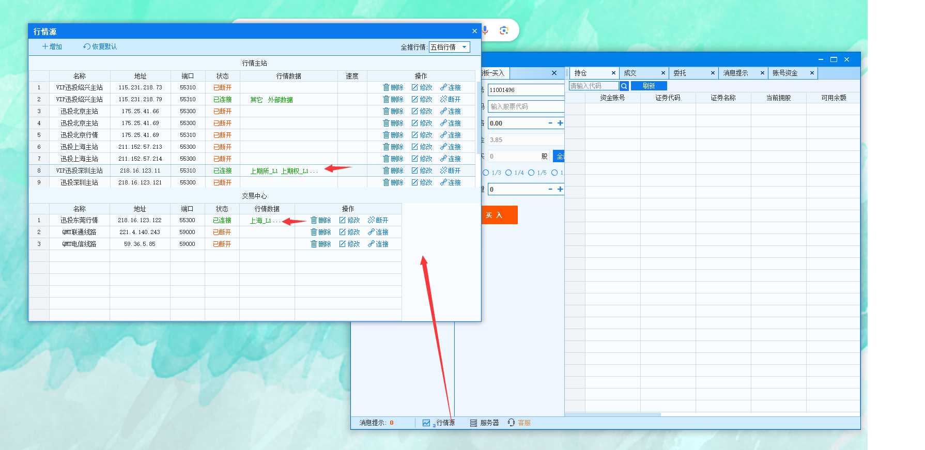Connect 迅投上海主站 row 6
The width and height of the screenshot is (925, 450).
[x=451, y=147]
